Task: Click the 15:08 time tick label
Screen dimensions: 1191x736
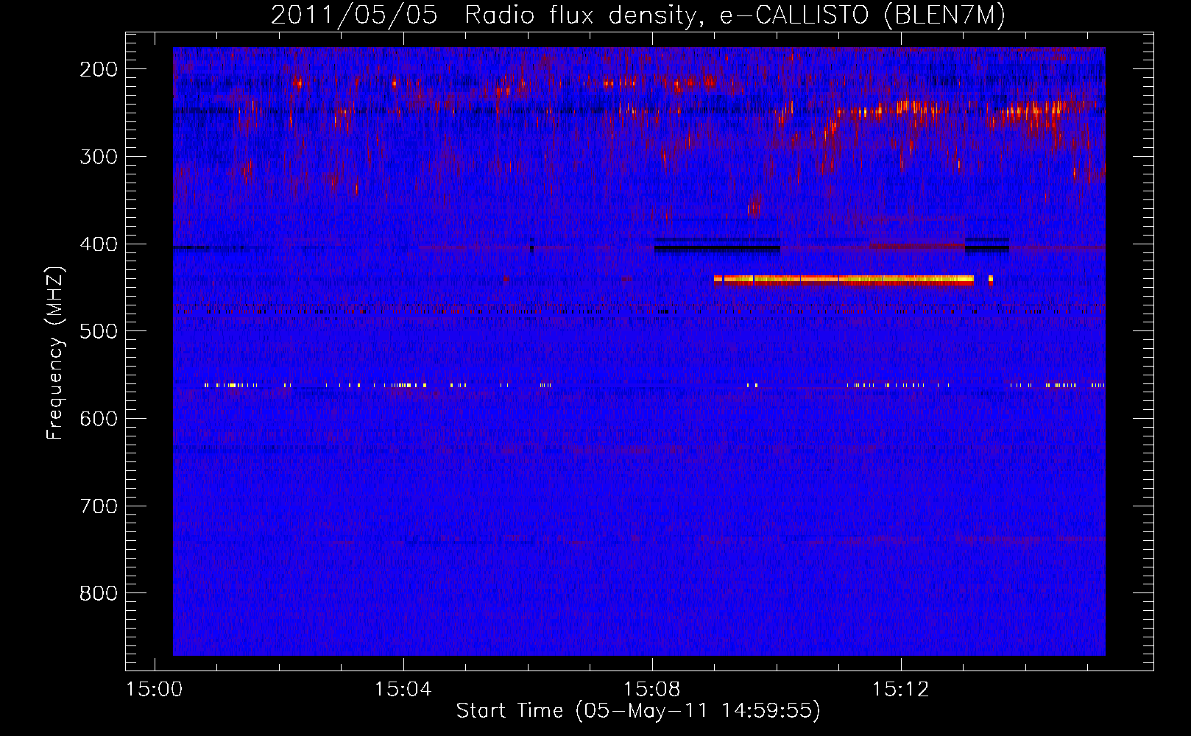Action: 651,690
